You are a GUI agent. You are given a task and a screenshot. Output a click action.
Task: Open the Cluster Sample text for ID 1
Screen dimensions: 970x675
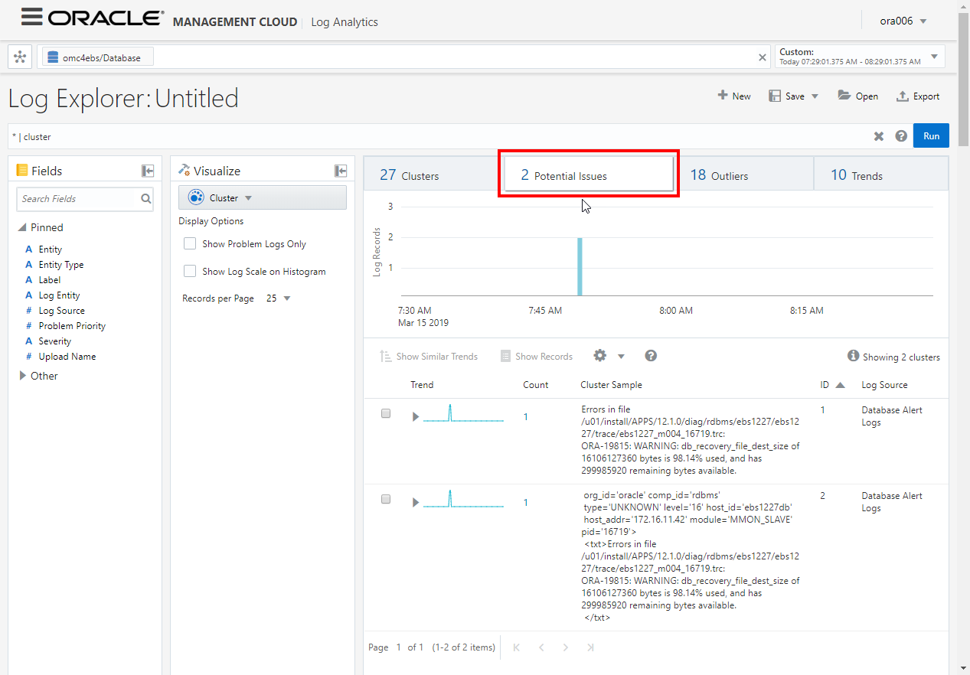[691, 440]
